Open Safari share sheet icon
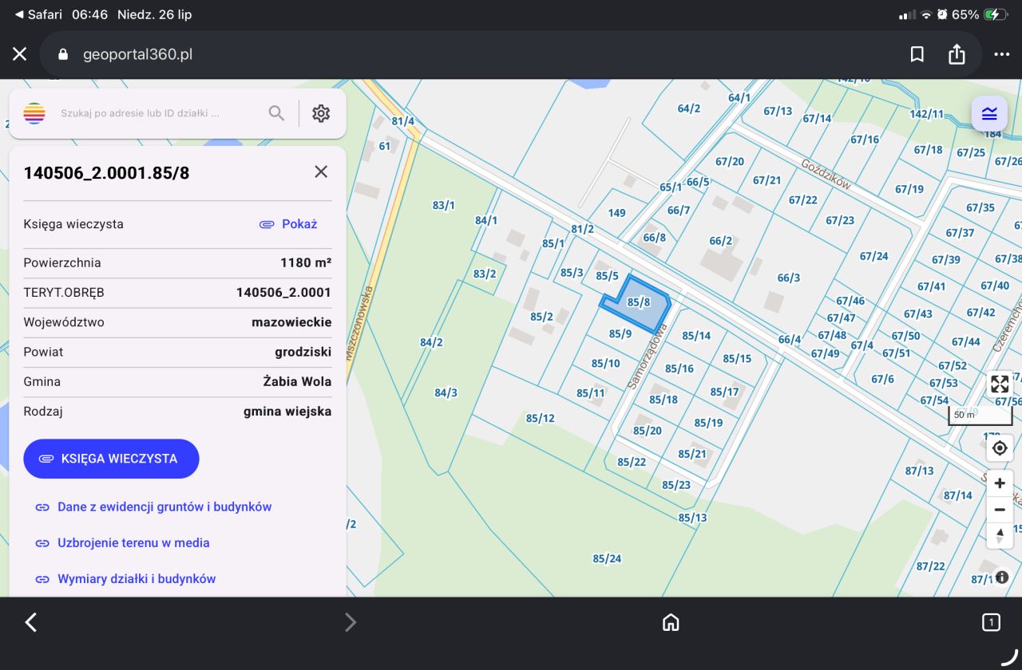Viewport: 1022px width, 670px height. pos(957,54)
